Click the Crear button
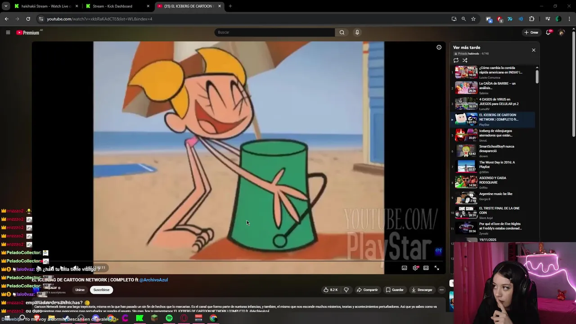This screenshot has width=576, height=324. (531, 32)
